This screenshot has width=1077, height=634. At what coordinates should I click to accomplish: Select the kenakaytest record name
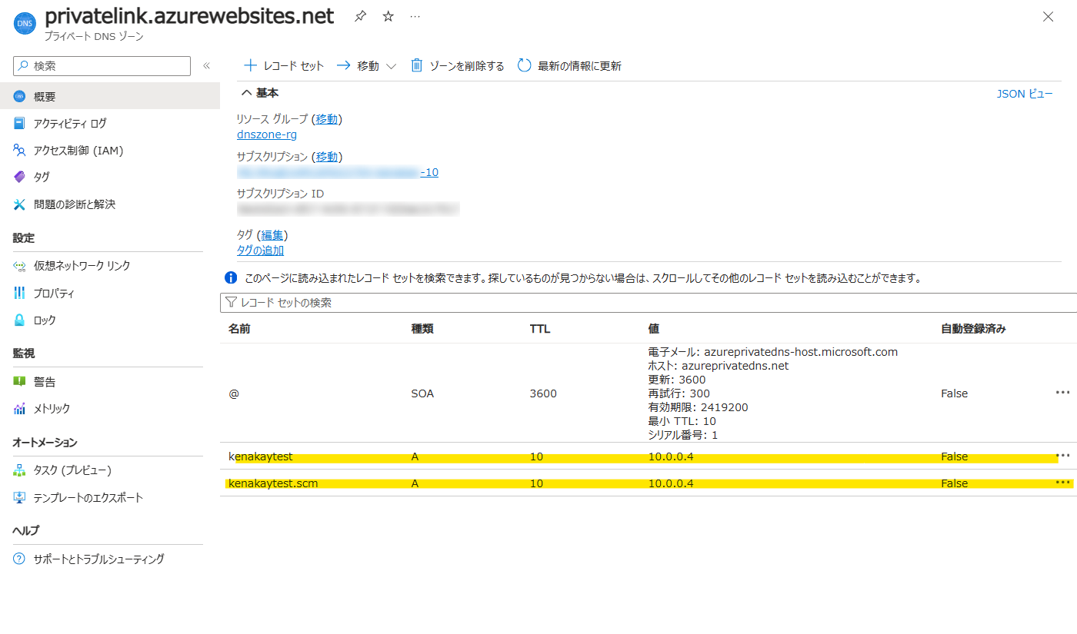261,456
